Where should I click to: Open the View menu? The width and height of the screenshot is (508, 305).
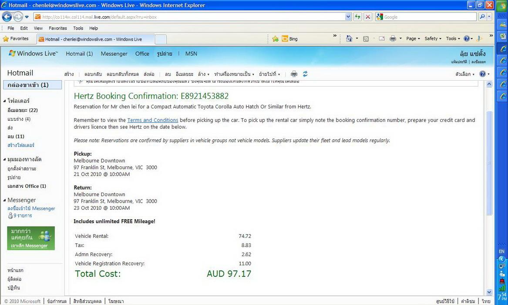coord(38,28)
